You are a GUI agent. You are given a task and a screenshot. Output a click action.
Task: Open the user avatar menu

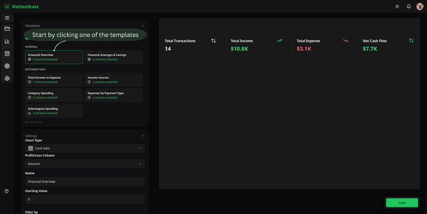tap(420, 6)
